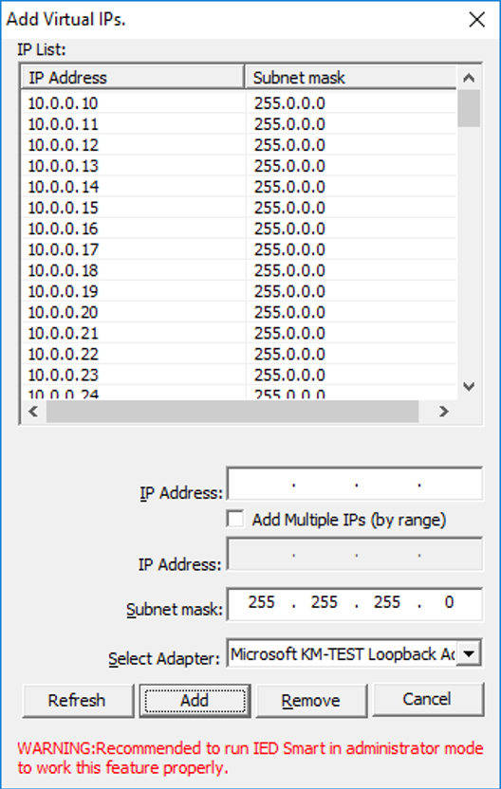This screenshot has height=789, width=501.
Task: Focus the first IP Address input field
Action: pos(355,485)
